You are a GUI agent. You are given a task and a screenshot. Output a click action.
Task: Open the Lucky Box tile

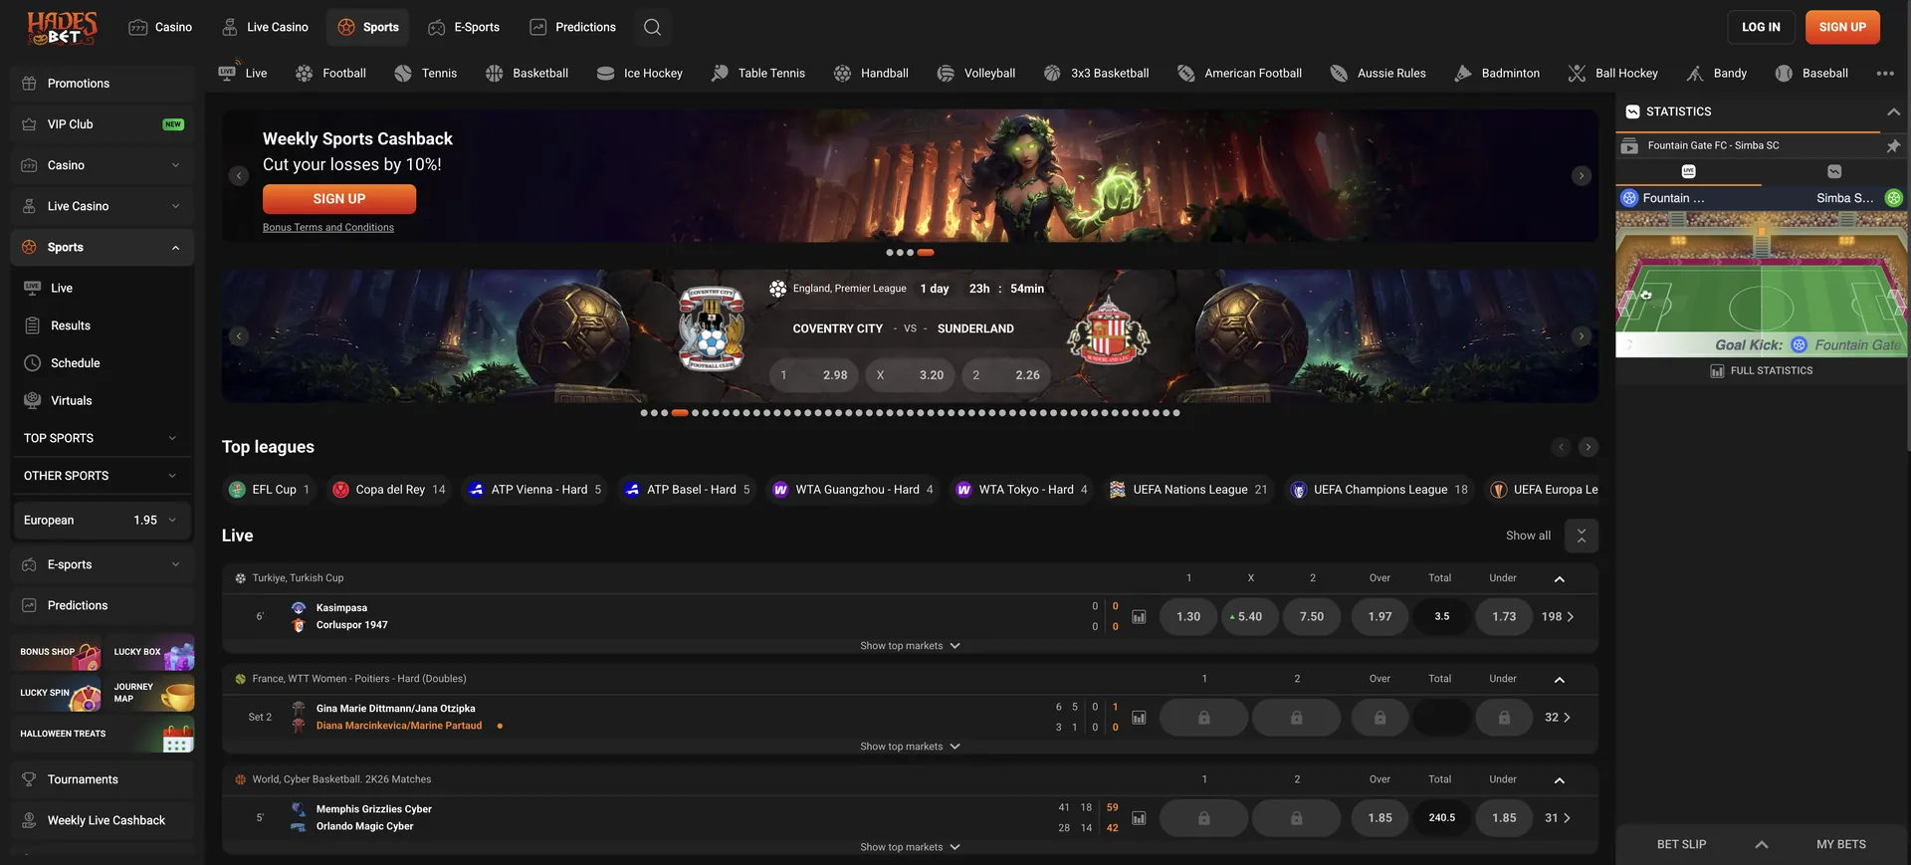(151, 652)
